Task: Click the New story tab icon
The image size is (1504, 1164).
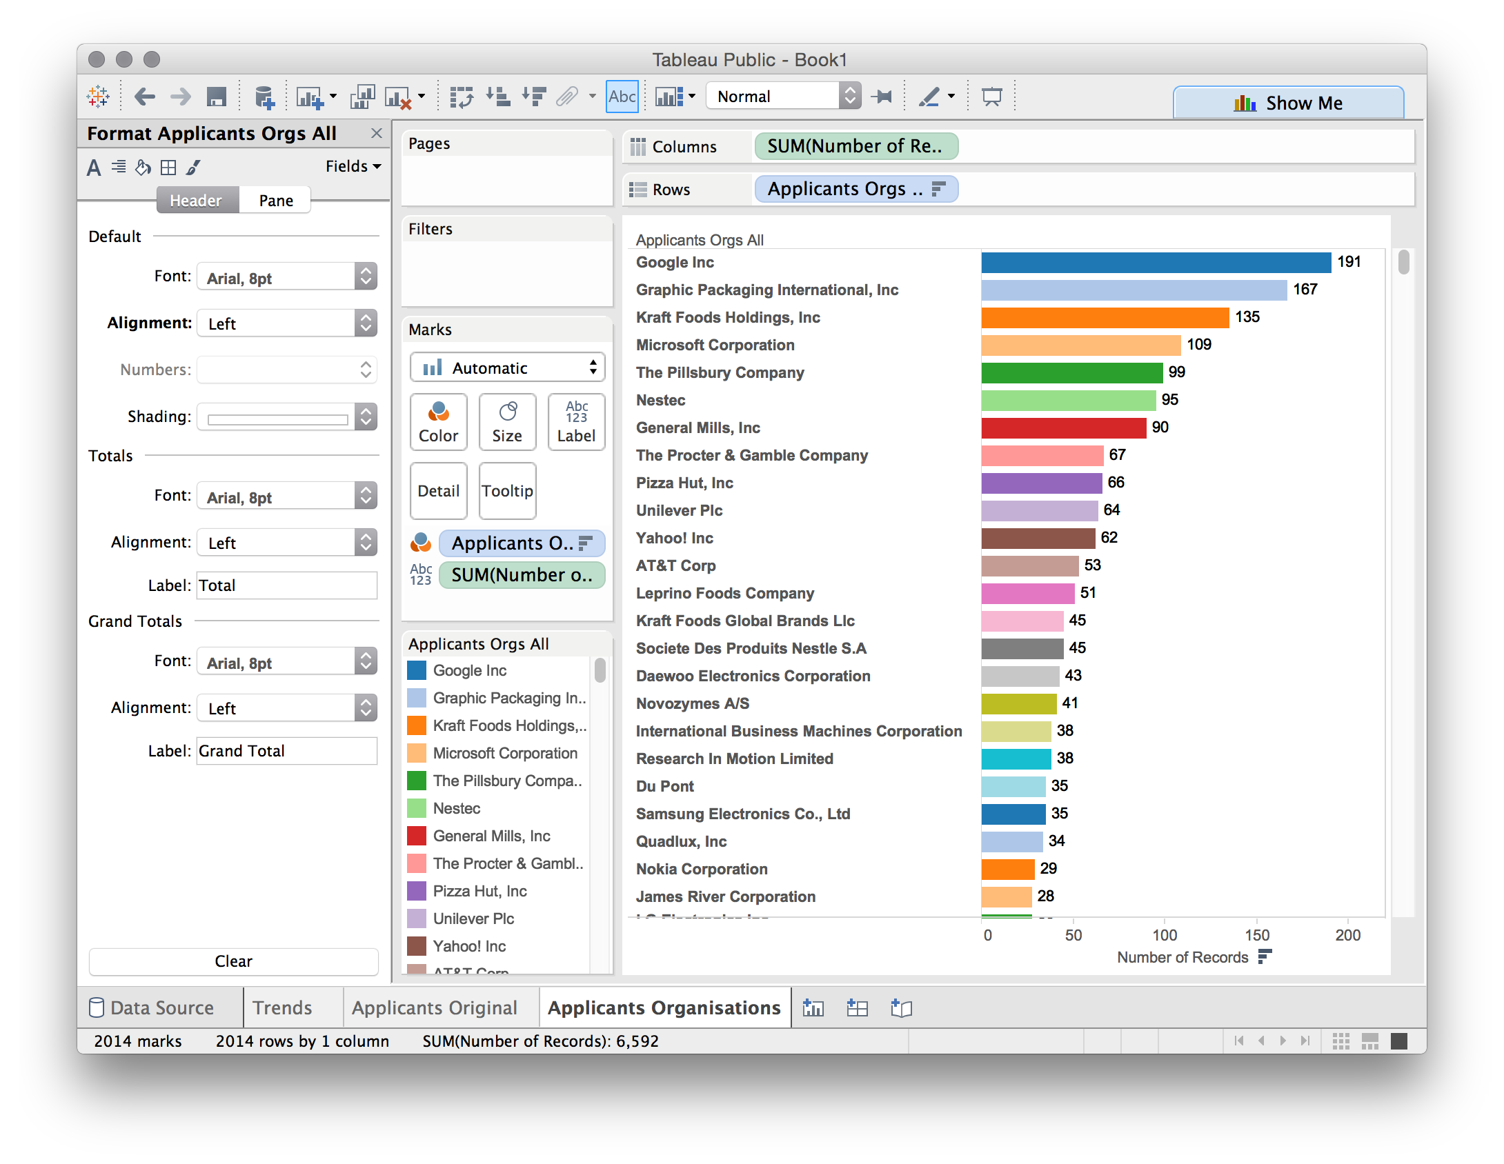Action: tap(901, 1008)
